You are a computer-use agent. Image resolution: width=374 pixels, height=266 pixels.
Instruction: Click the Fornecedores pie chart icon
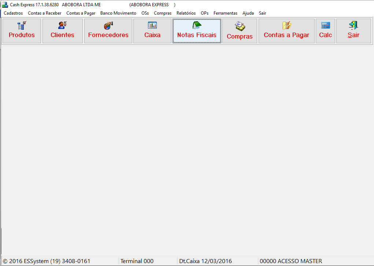click(108, 26)
